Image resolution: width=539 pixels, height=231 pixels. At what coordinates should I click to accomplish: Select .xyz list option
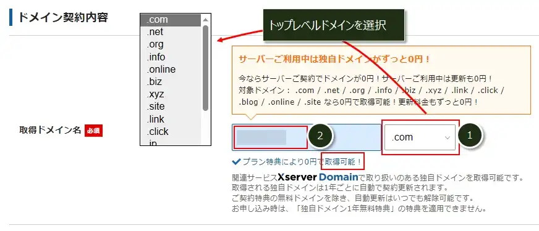pyautogui.click(x=171, y=94)
